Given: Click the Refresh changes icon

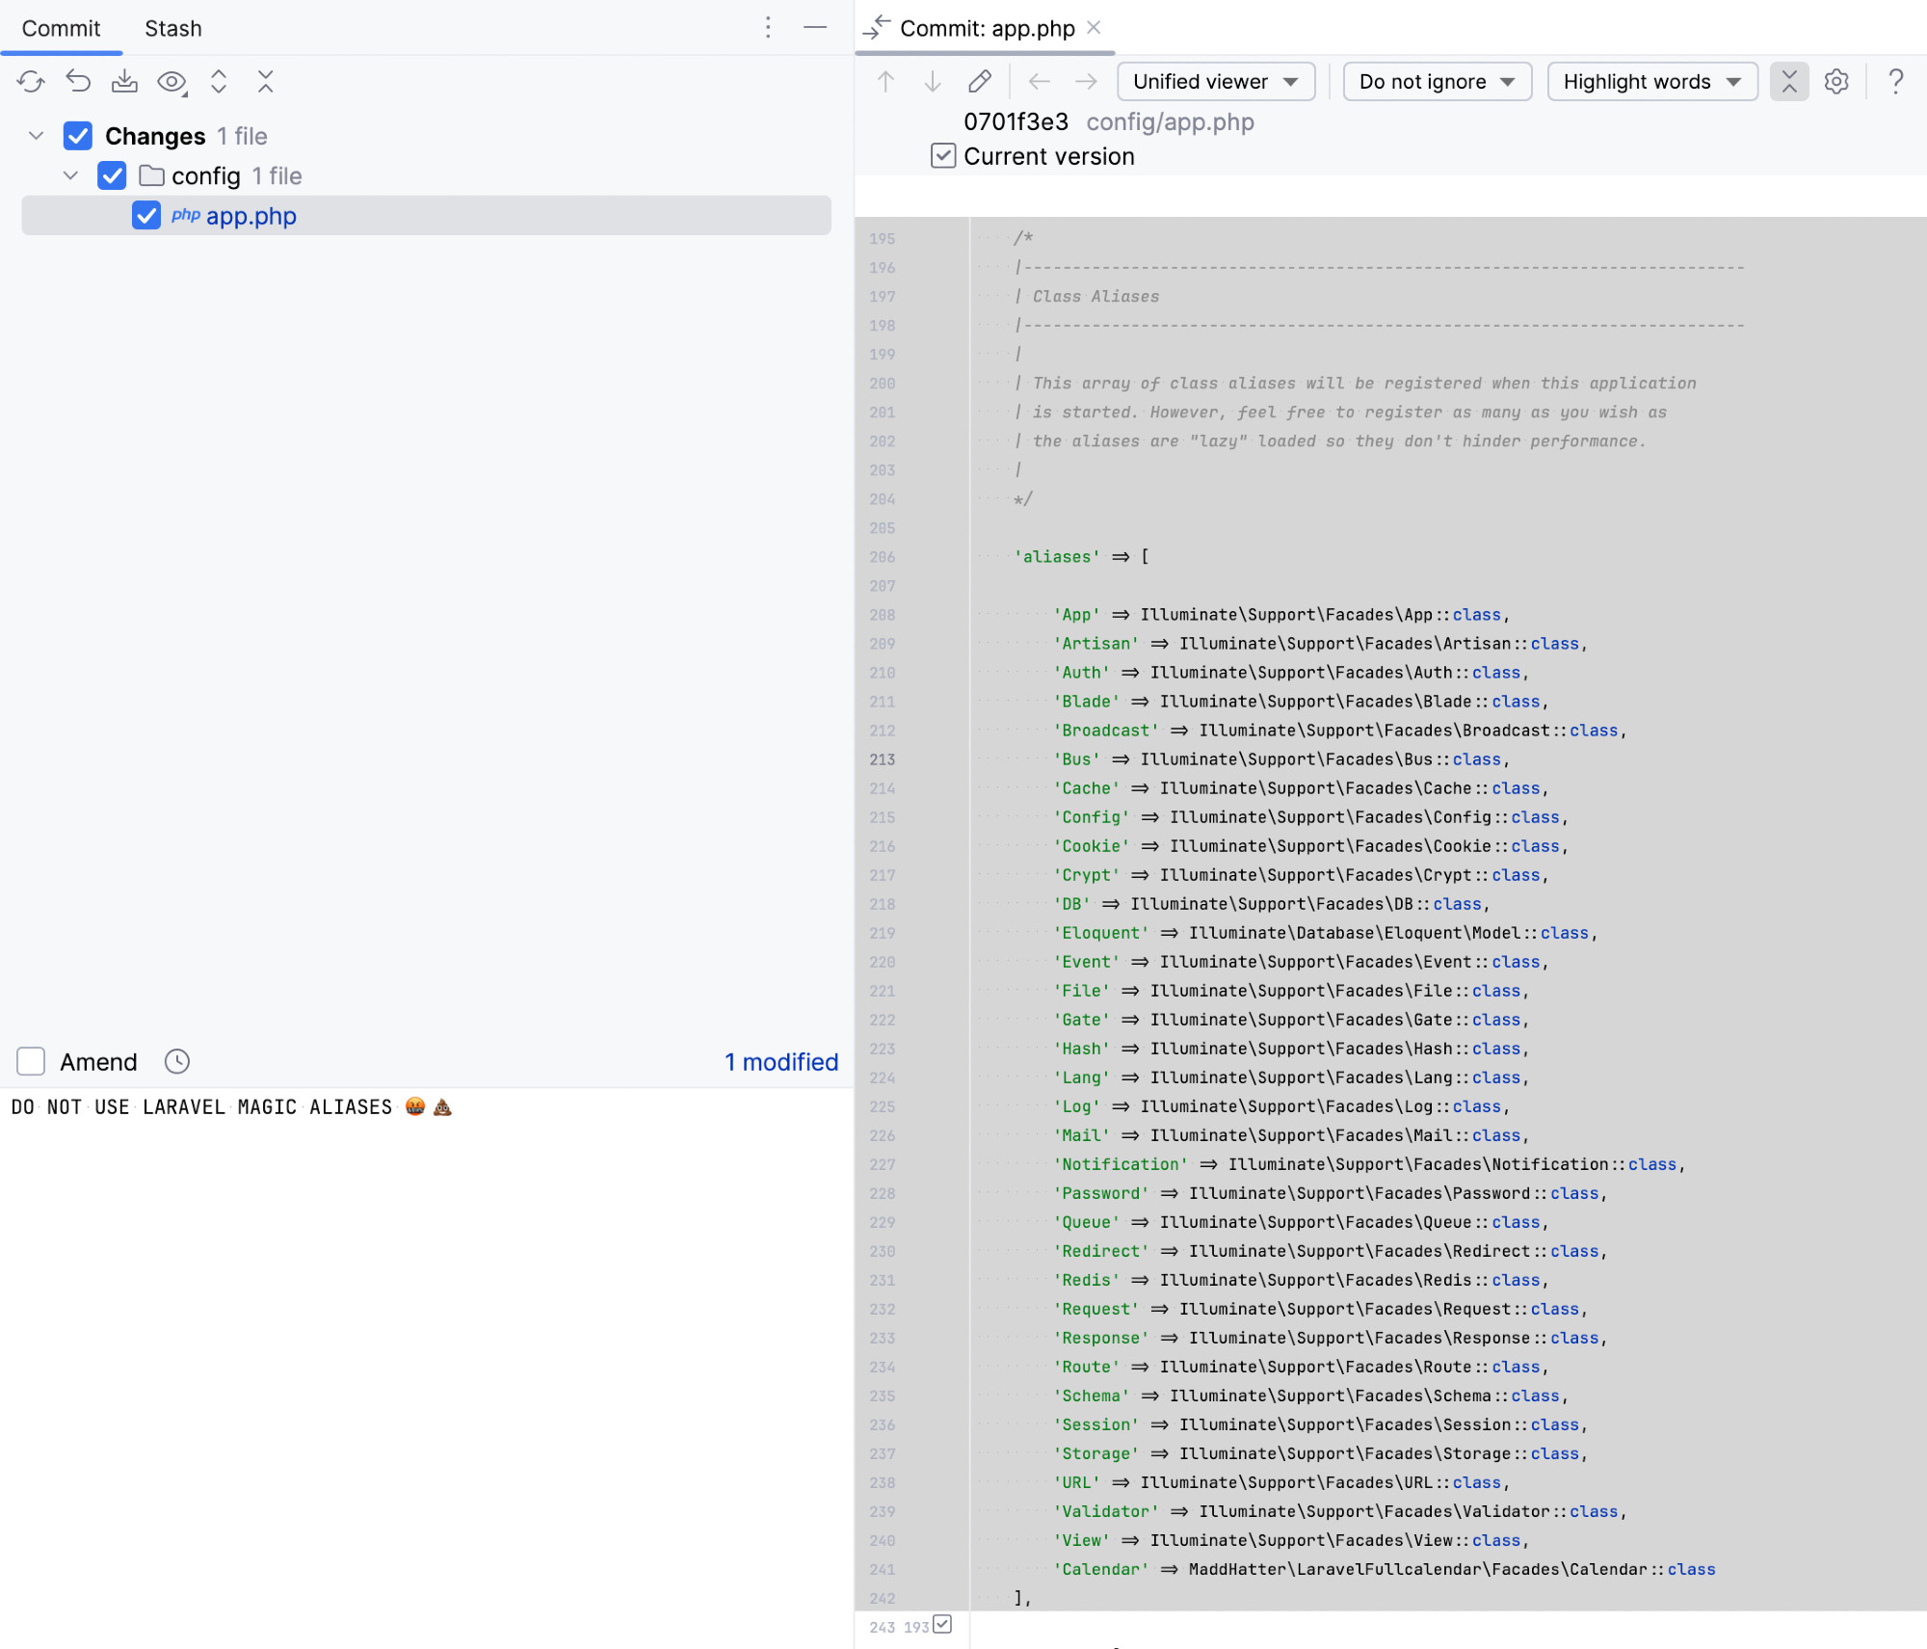Looking at the screenshot, I should [31, 82].
